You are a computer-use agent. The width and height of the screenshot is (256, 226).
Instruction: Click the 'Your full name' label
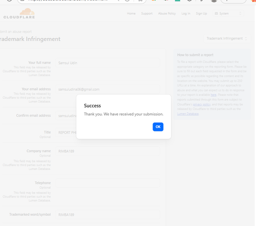[x=39, y=62]
